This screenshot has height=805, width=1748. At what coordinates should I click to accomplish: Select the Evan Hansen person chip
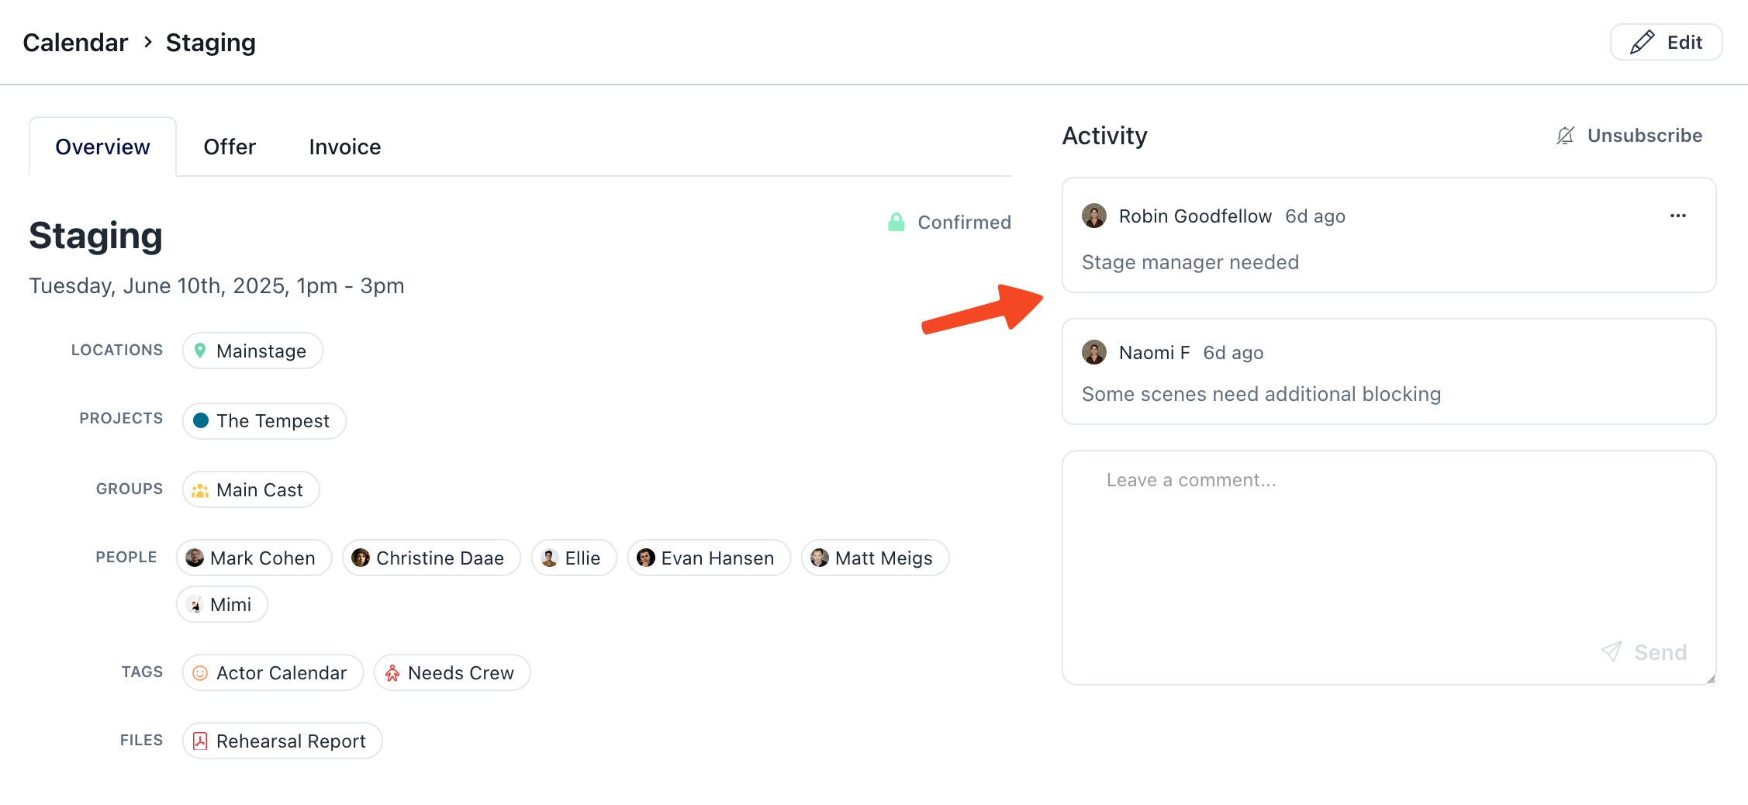(709, 558)
